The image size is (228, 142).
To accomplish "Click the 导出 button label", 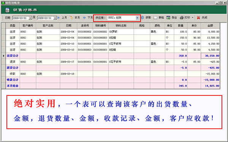I will coord(174,18).
